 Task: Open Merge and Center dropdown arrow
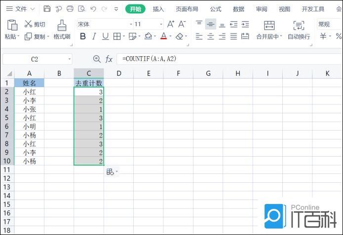coord(281,36)
